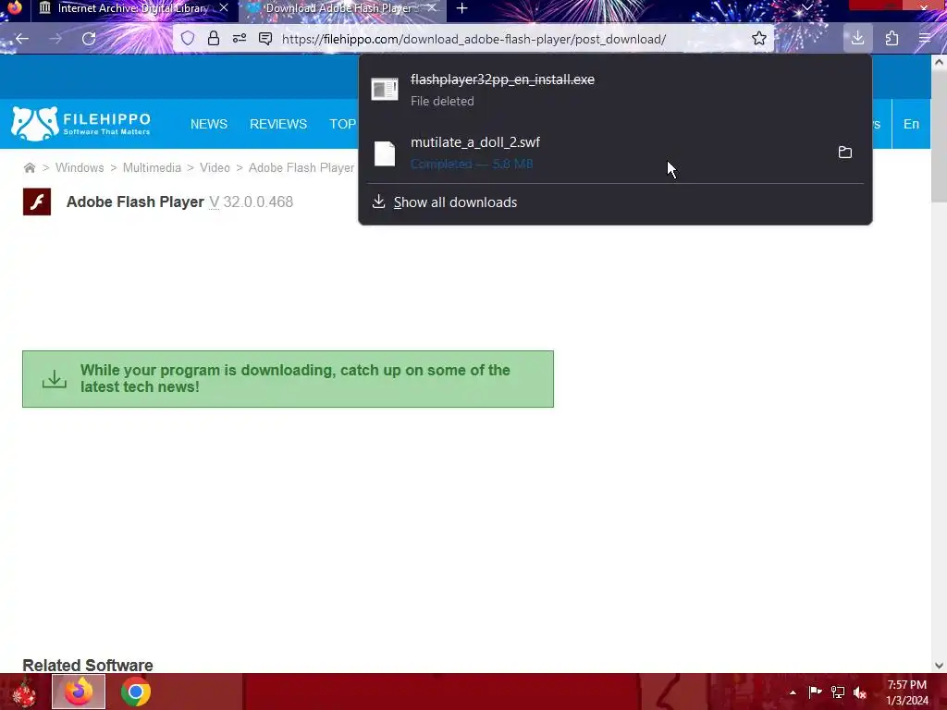Click Related Software heading
Image resolution: width=947 pixels, height=710 pixels.
(x=88, y=666)
